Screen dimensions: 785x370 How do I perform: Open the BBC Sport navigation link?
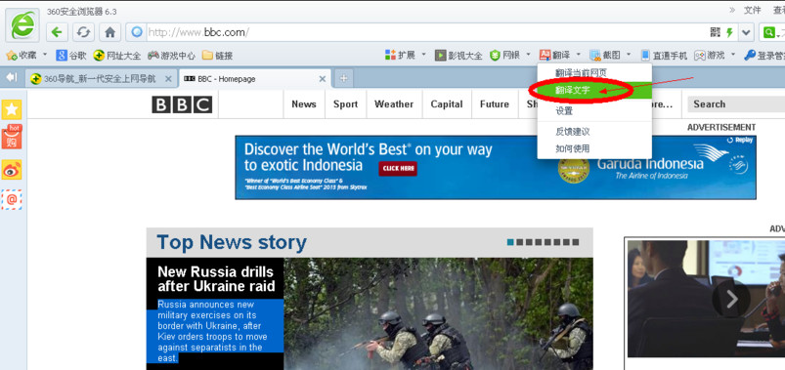coord(345,104)
